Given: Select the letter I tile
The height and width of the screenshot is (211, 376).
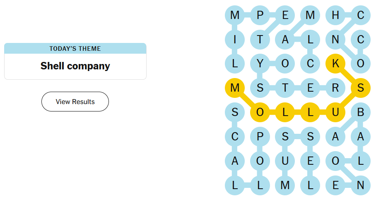Looking at the screenshot, I should point(235,40).
